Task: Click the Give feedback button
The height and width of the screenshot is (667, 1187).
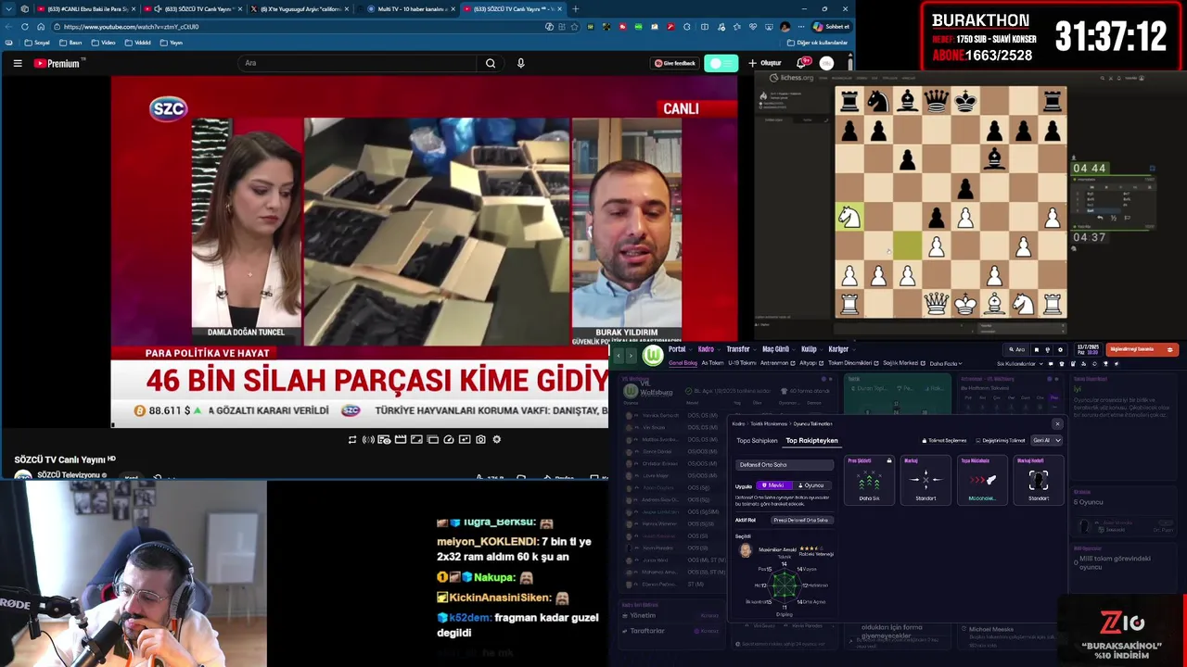Action: [x=675, y=63]
